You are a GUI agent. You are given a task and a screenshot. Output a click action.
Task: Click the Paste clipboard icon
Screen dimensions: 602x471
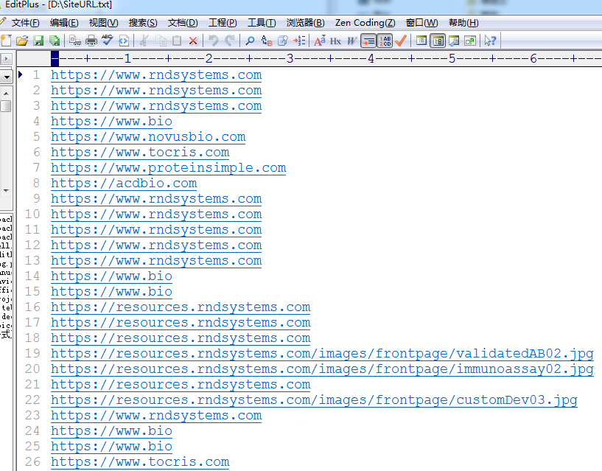pyautogui.click(x=177, y=41)
